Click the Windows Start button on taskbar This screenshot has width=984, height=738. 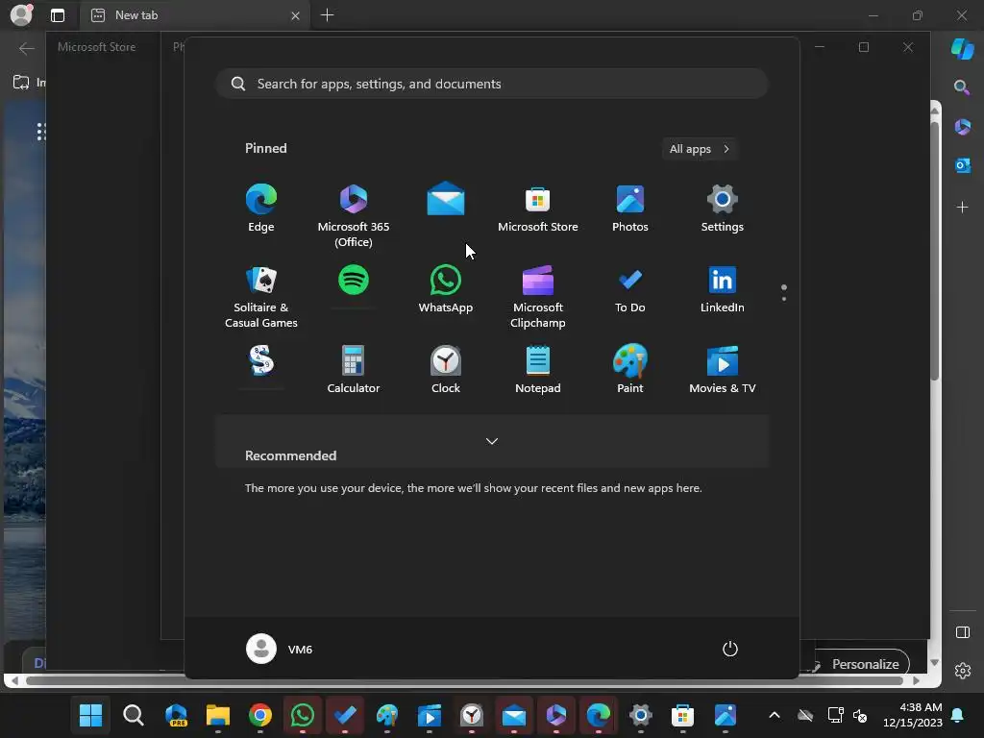click(x=90, y=715)
